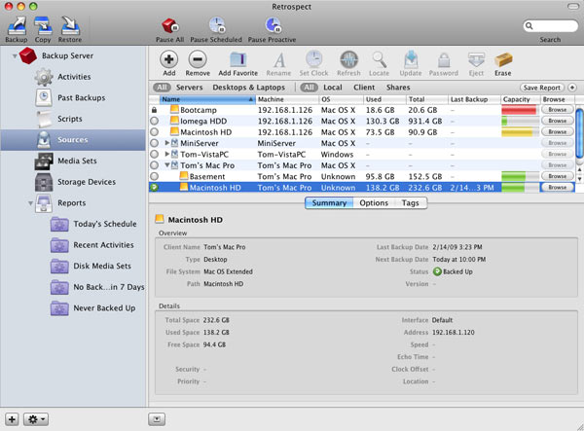Collapse the Backup Server tree

point(16,56)
